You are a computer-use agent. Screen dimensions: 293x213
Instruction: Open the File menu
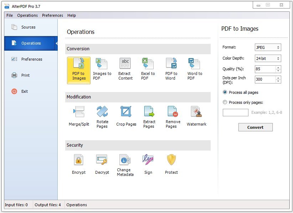[x=10, y=15]
